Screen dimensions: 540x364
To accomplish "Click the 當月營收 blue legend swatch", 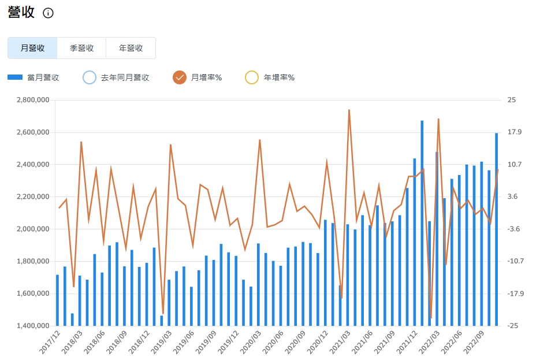I will (x=15, y=77).
